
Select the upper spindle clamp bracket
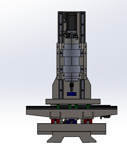click(x=72, y=53)
